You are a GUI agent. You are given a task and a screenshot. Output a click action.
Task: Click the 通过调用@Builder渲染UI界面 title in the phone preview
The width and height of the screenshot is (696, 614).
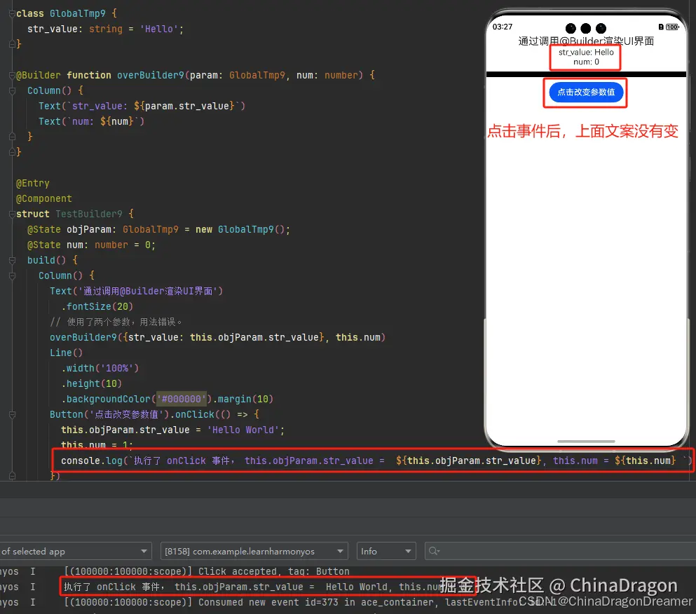coord(586,41)
